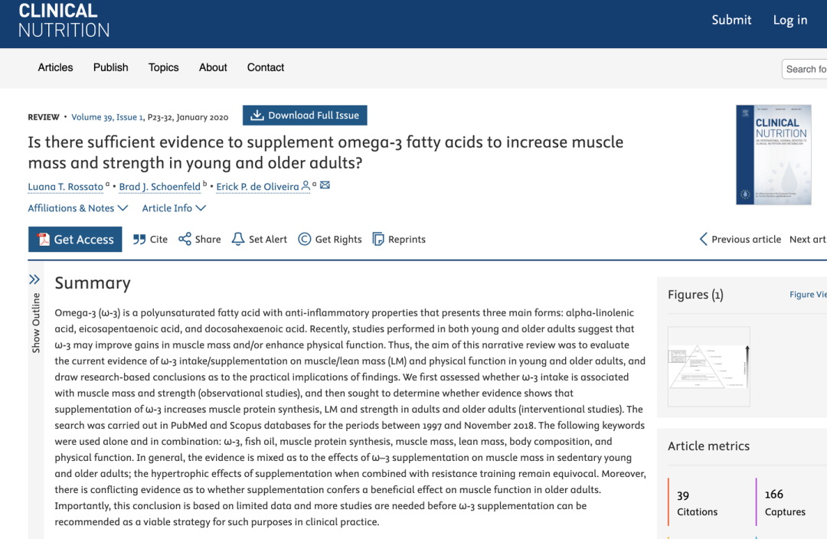Open the Figure Viewer link
Screen dimensions: 827x539
(808, 294)
